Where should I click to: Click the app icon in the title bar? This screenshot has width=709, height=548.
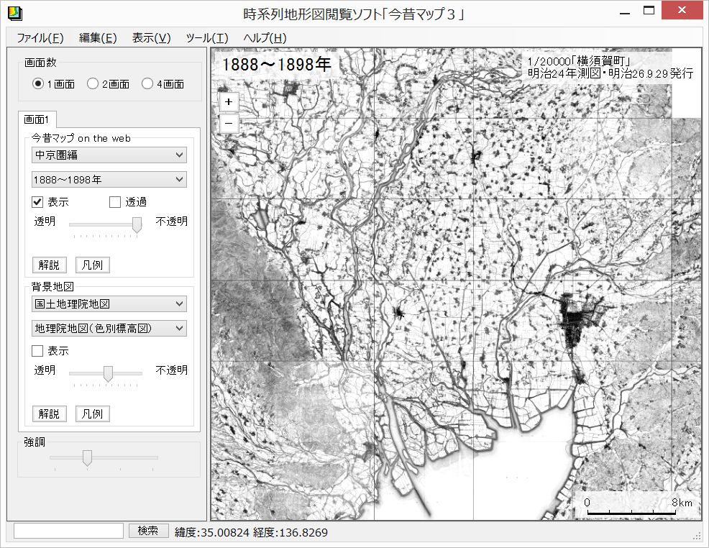(15, 14)
